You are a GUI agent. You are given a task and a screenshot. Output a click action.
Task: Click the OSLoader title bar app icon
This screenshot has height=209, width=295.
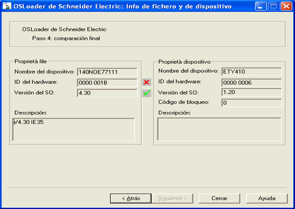(7, 6)
